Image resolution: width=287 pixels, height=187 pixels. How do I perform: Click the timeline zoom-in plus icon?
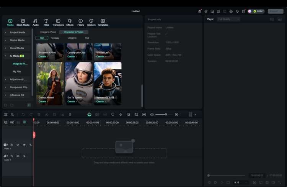click(x=176, y=114)
